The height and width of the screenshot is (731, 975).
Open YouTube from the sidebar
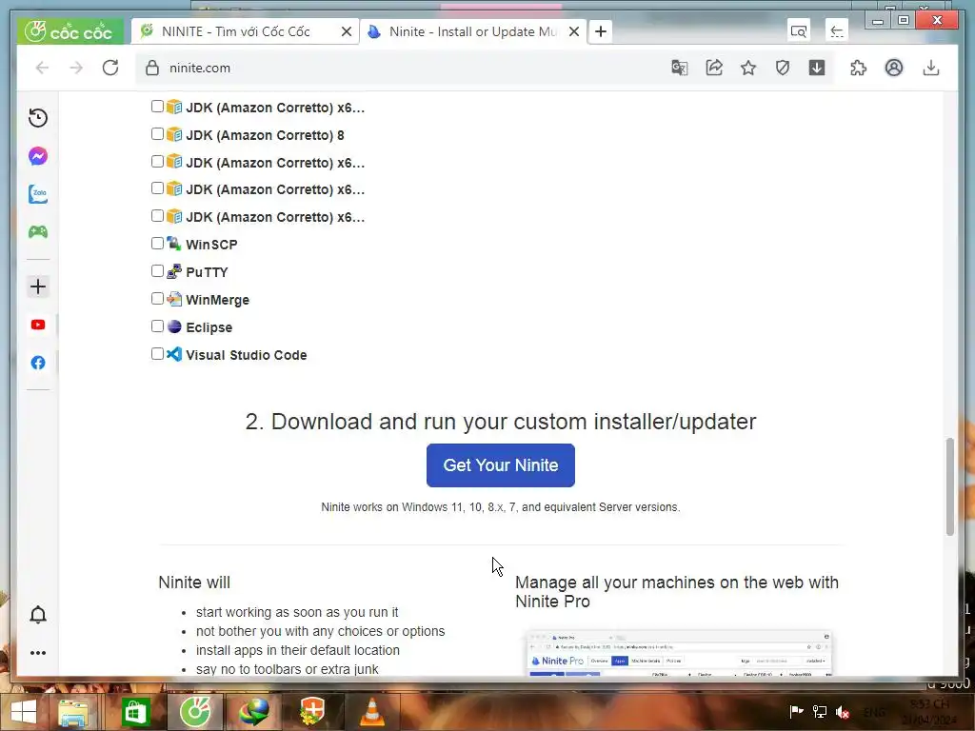pos(38,325)
